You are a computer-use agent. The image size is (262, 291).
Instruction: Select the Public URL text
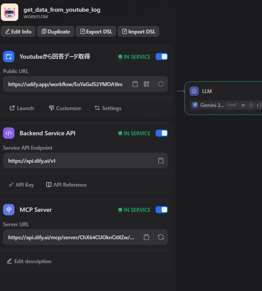[x=65, y=84]
